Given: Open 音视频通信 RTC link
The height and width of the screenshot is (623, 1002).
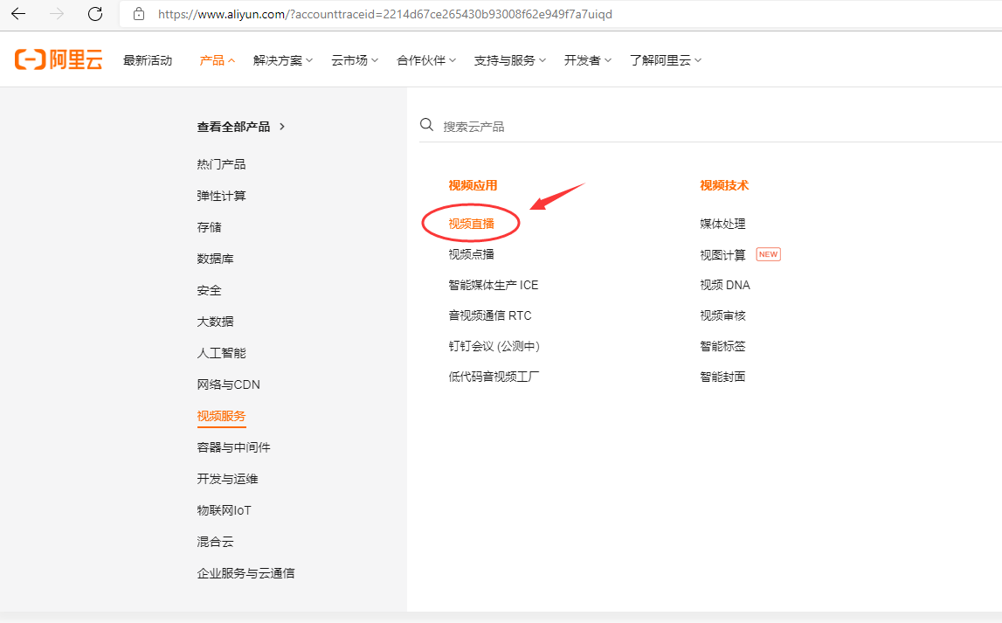Looking at the screenshot, I should tap(490, 315).
